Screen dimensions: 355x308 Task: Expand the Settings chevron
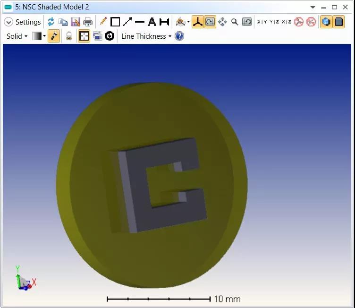[8, 22]
